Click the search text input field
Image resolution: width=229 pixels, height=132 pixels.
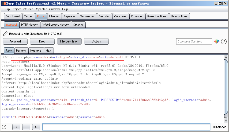pyautogui.click(x=126, y=127)
